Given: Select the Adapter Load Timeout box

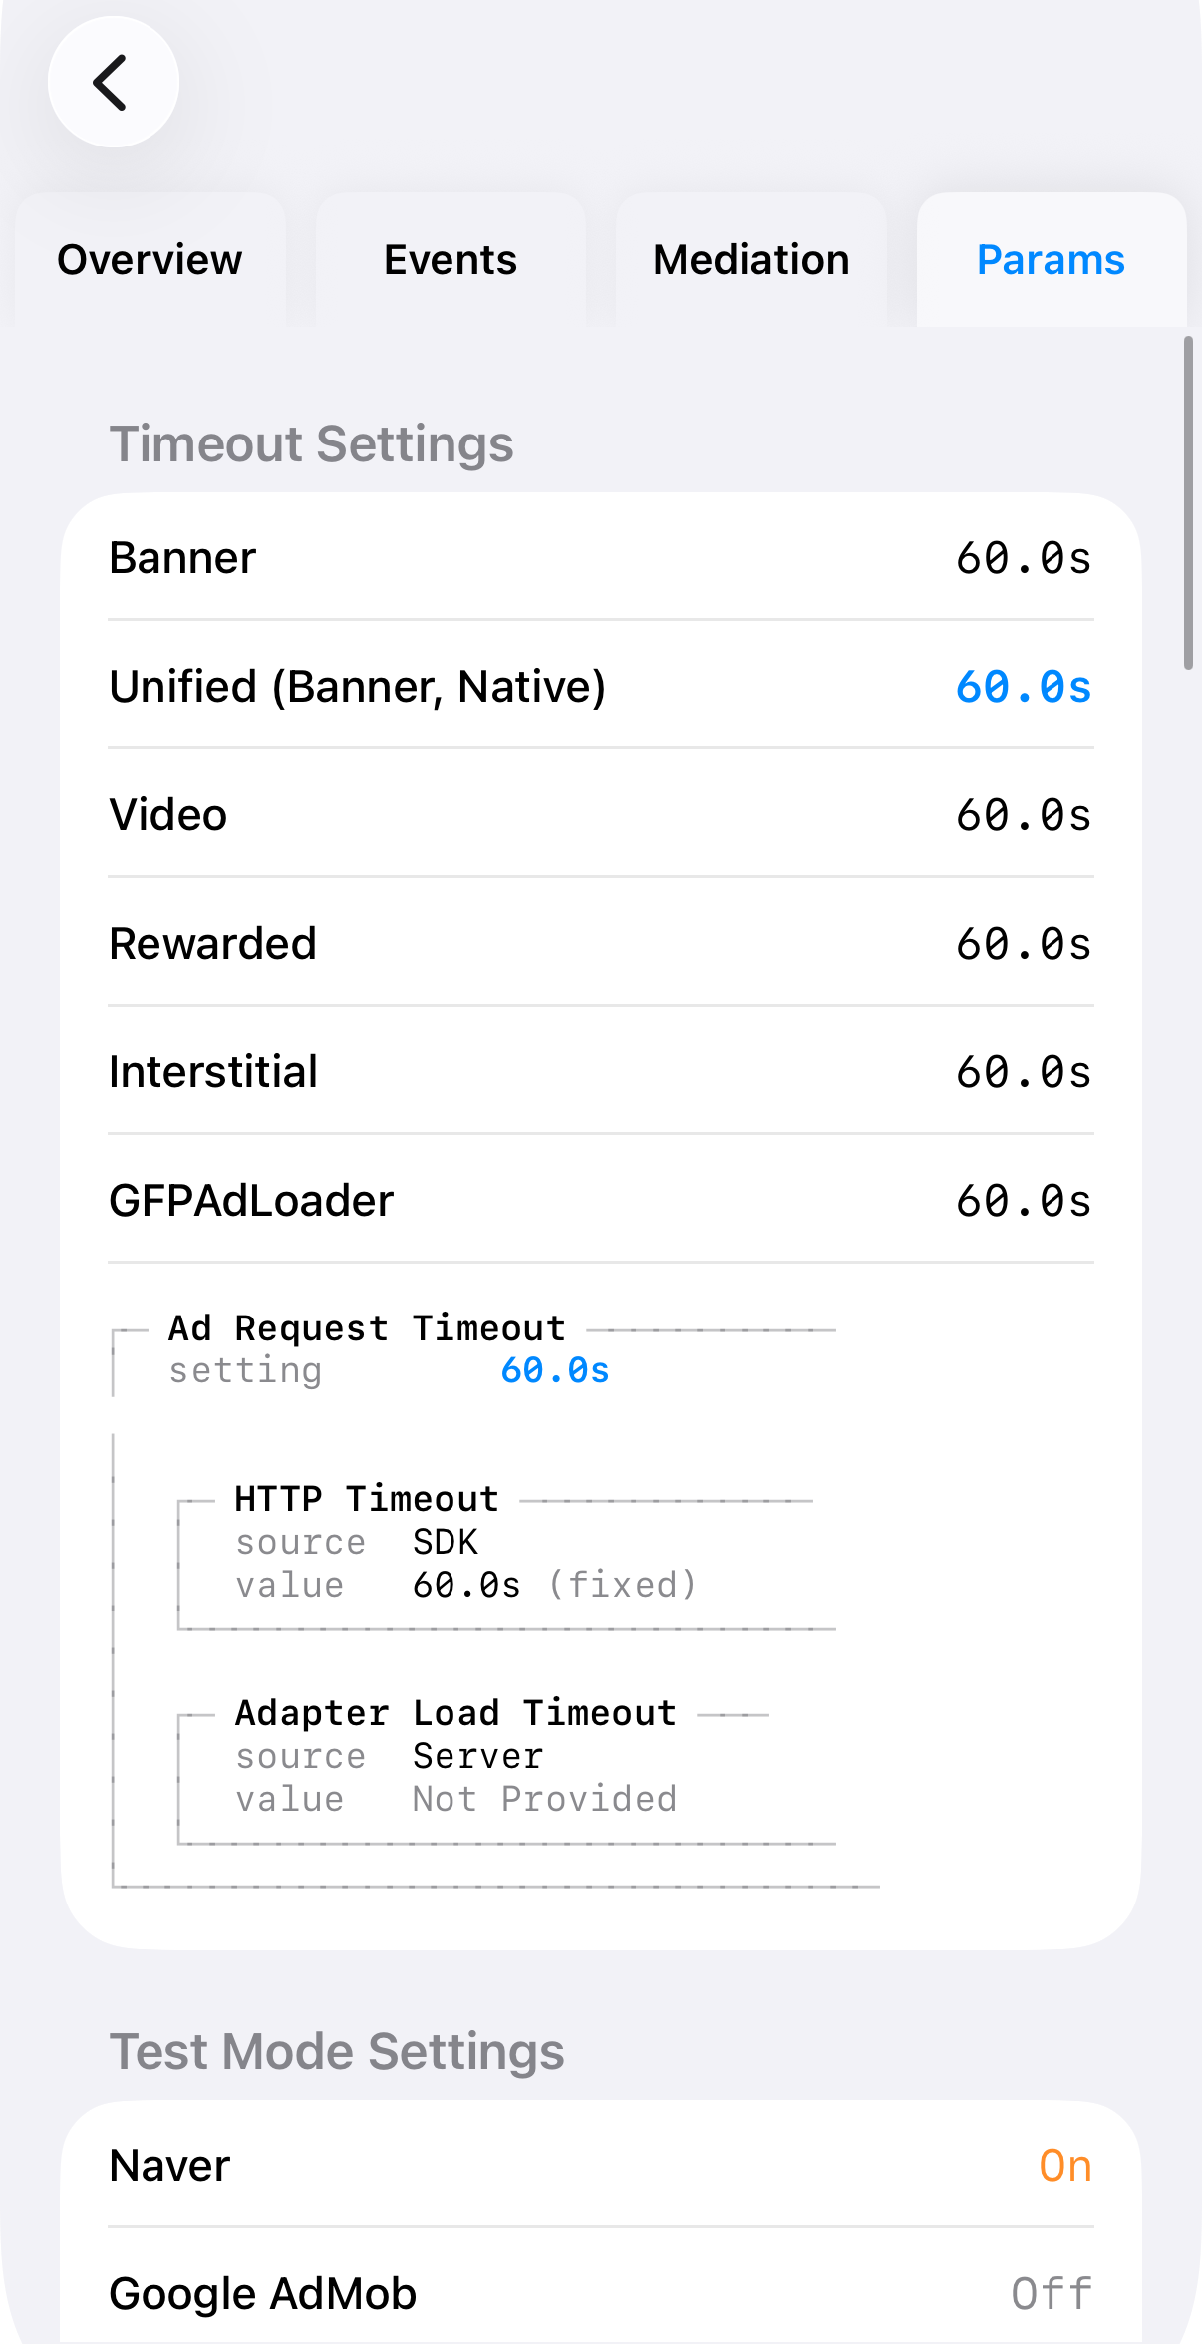Looking at the screenshot, I should point(505,1777).
